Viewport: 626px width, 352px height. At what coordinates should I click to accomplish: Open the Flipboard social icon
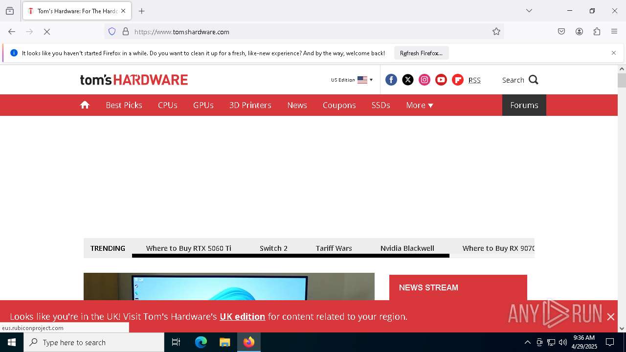point(458,80)
